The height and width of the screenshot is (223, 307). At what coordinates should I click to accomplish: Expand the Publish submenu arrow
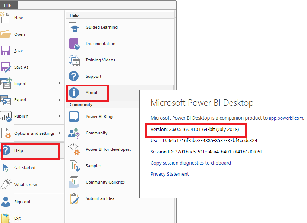point(60,116)
